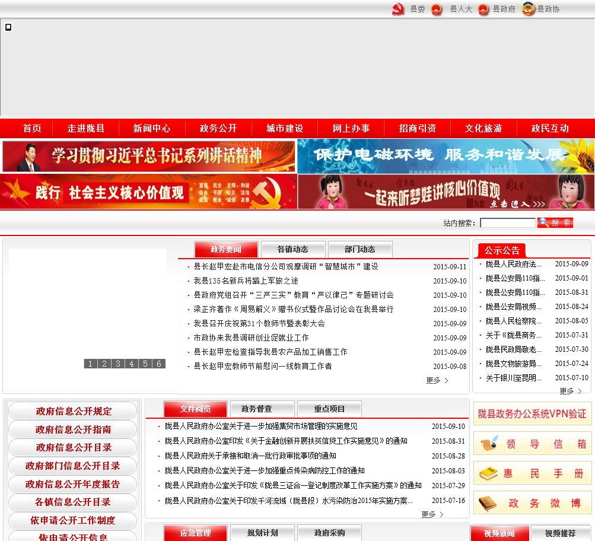Viewport: 595px width, 541px height.
Task: Open the 政务公开 navigation item
Action: [218, 128]
